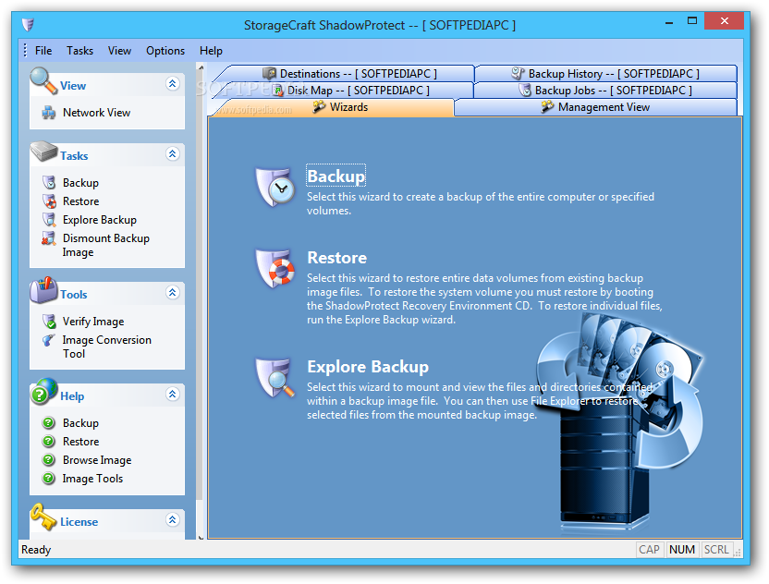Open the View menu

tap(119, 51)
